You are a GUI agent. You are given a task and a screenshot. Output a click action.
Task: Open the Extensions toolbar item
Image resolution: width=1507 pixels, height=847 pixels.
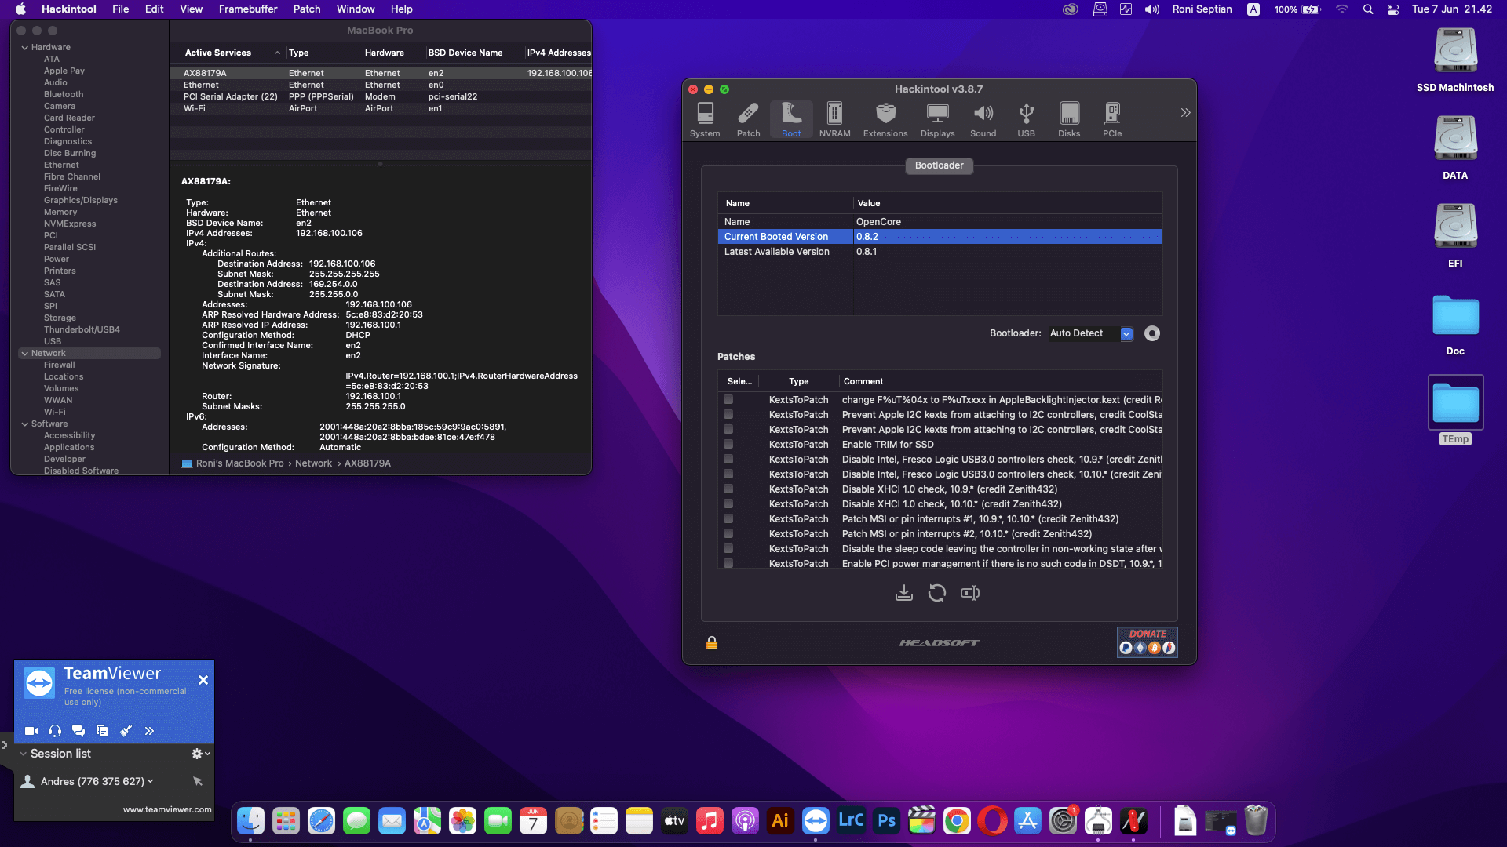(885, 120)
